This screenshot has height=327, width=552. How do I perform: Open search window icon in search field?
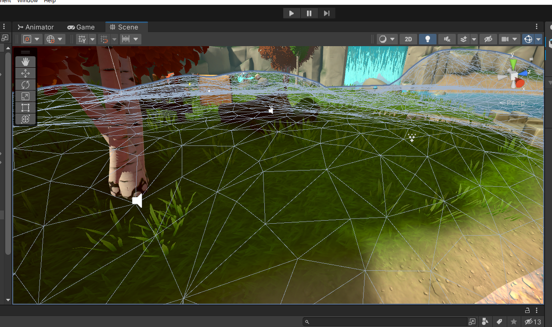pos(472,322)
